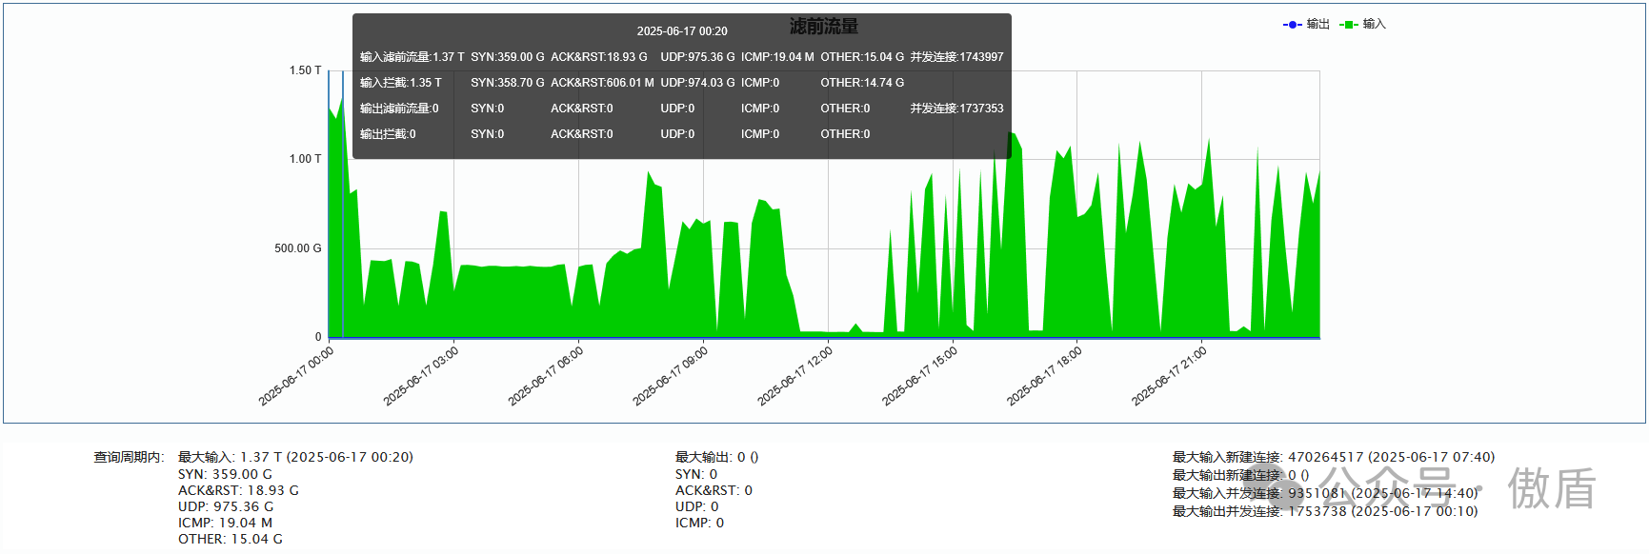Viewport: 1649px width, 554px height.
Task: Click the blue 输出 legend marker icon
Action: click(x=1292, y=25)
